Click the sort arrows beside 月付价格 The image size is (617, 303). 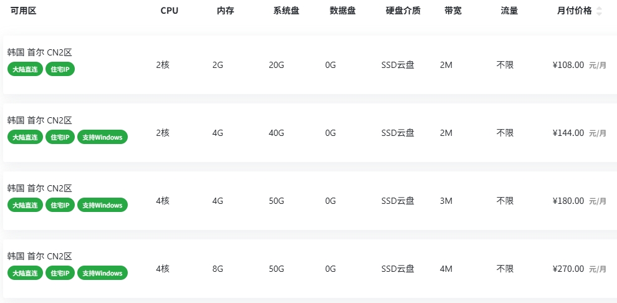pyautogui.click(x=599, y=11)
